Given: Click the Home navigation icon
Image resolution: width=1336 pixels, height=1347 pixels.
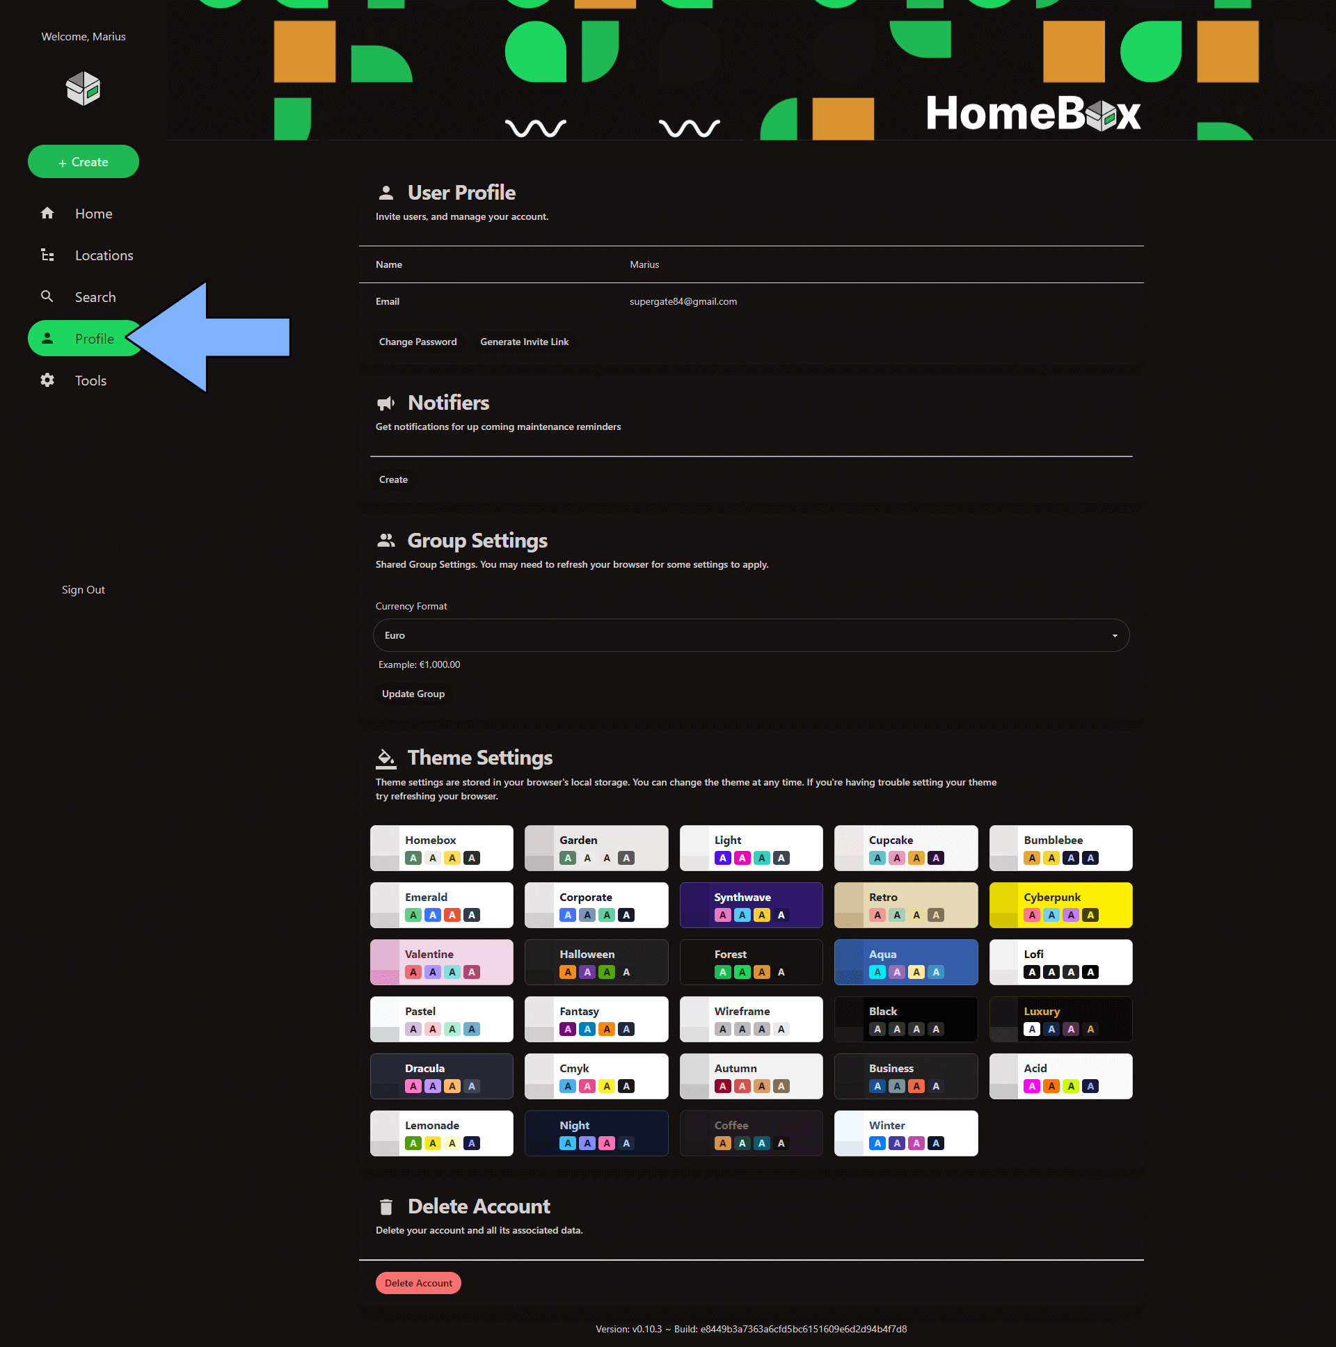Looking at the screenshot, I should coord(47,213).
